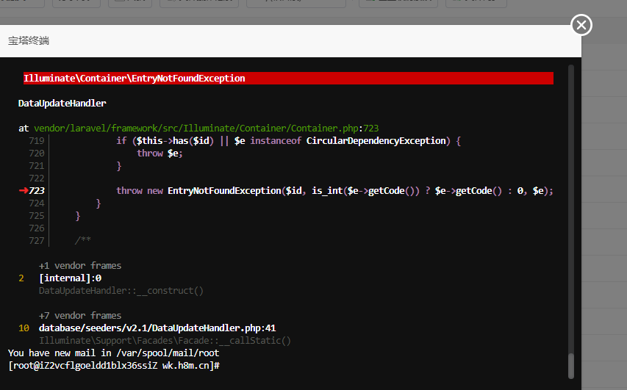The width and height of the screenshot is (627, 390).
Task: Click stack frame number 10
Action: tap(24, 328)
